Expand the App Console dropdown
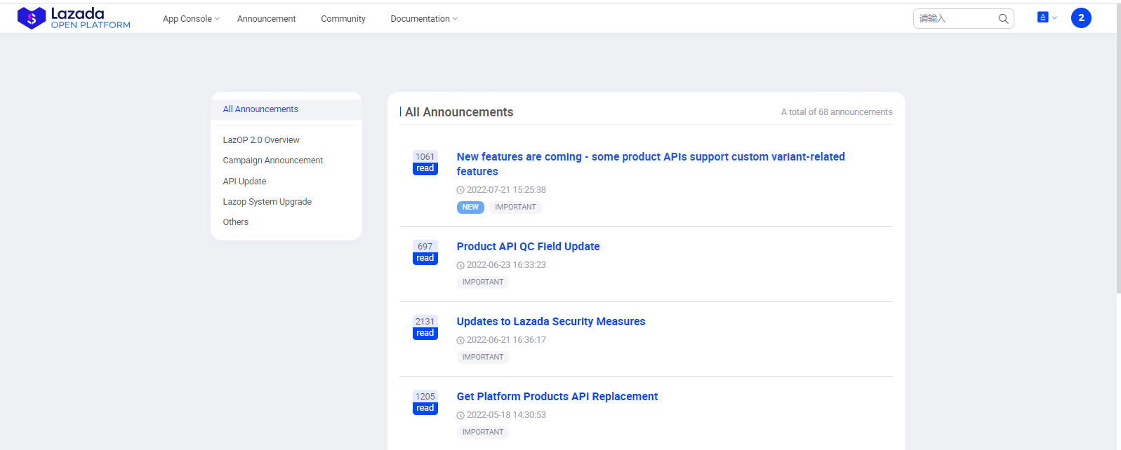The image size is (1121, 450). (x=191, y=19)
